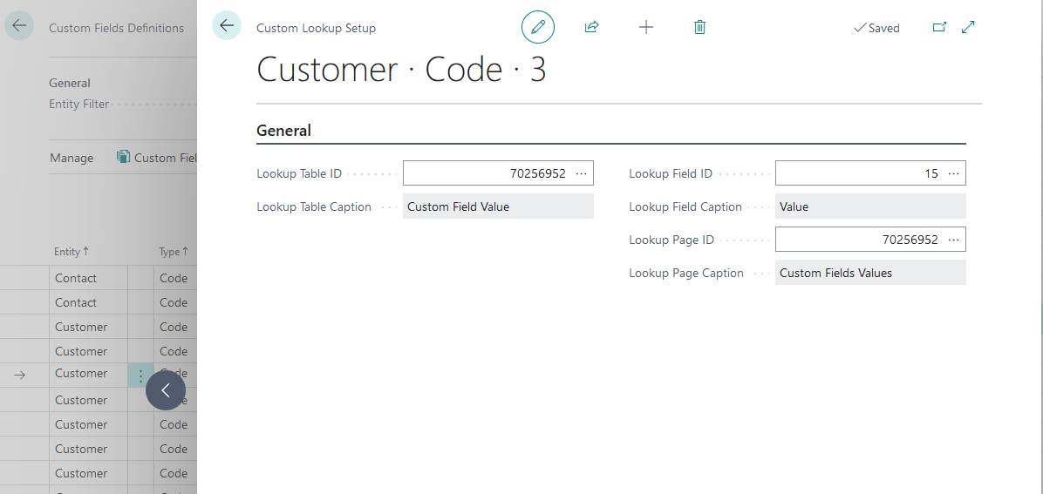Screen dimensions: 1043x494
Task: Open Lookup Field ID ellipsis lookup
Action: pos(953,173)
